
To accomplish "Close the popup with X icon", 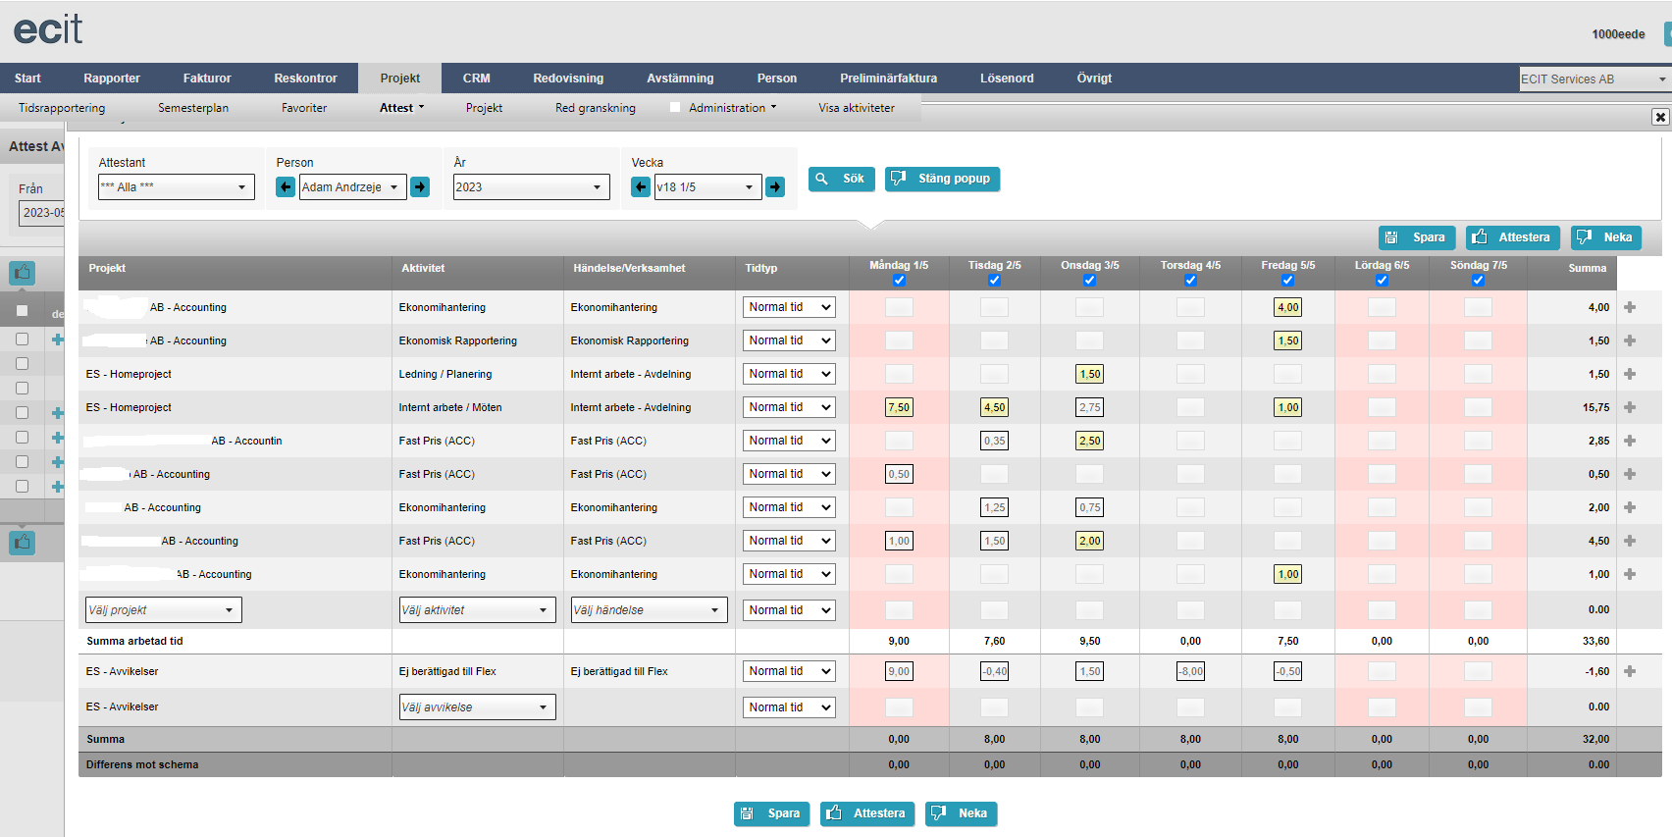I will 1660,117.
